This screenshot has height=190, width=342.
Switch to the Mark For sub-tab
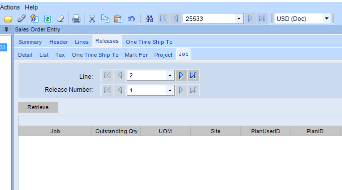(x=136, y=55)
